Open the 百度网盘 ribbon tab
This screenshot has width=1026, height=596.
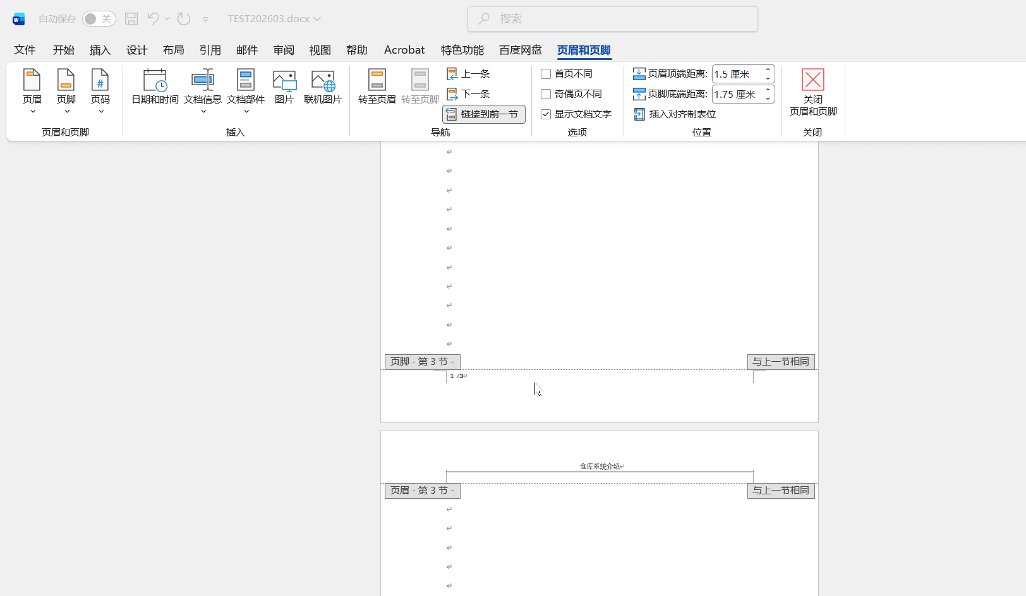pyautogui.click(x=521, y=50)
